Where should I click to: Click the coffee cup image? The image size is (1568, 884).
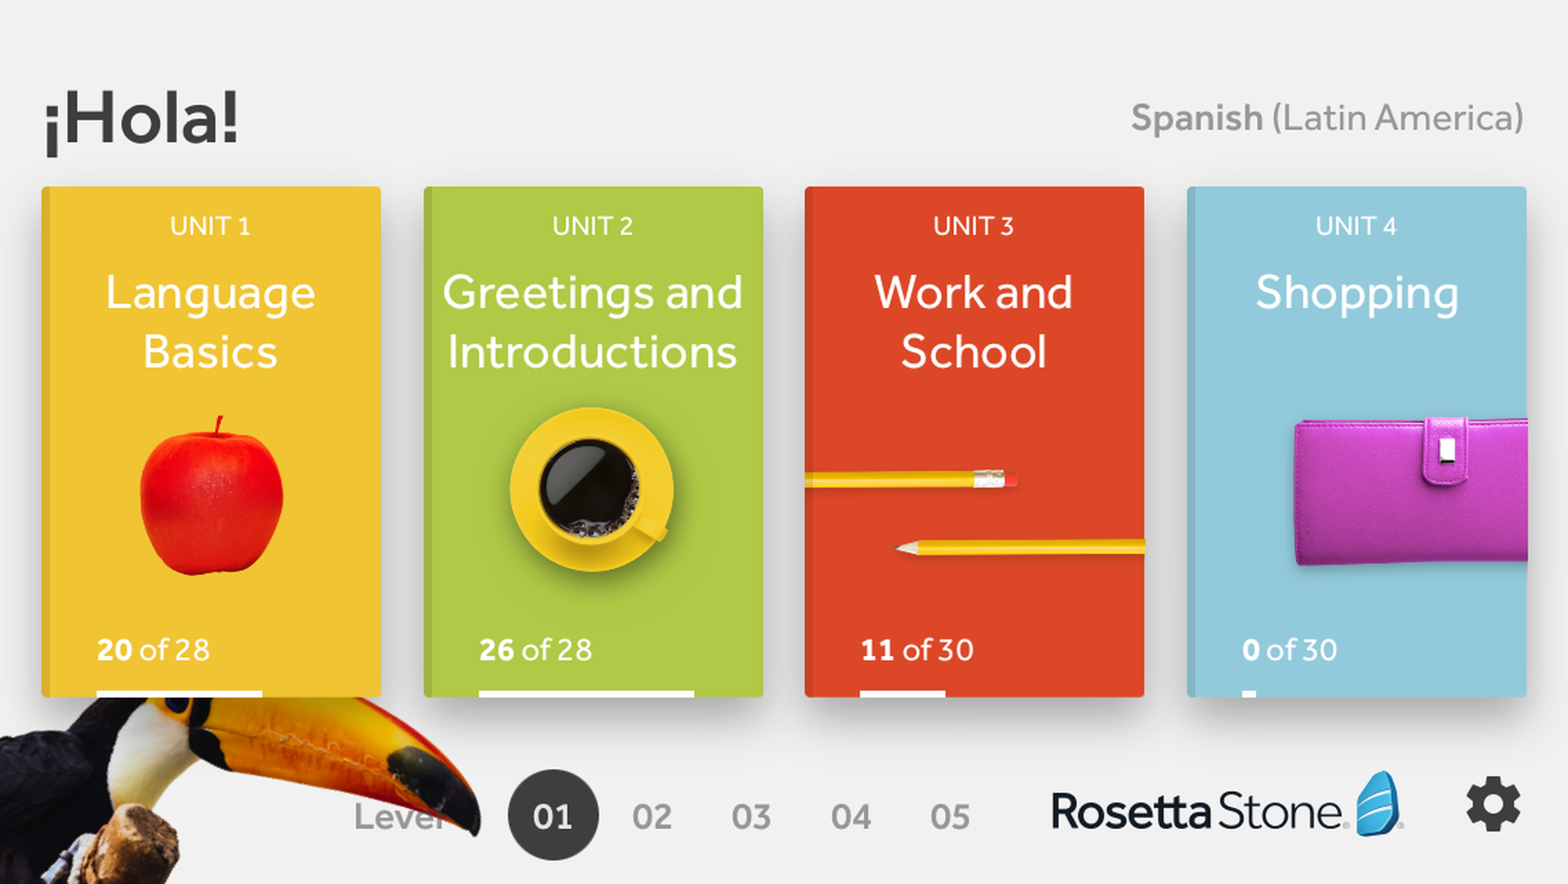[591, 489]
